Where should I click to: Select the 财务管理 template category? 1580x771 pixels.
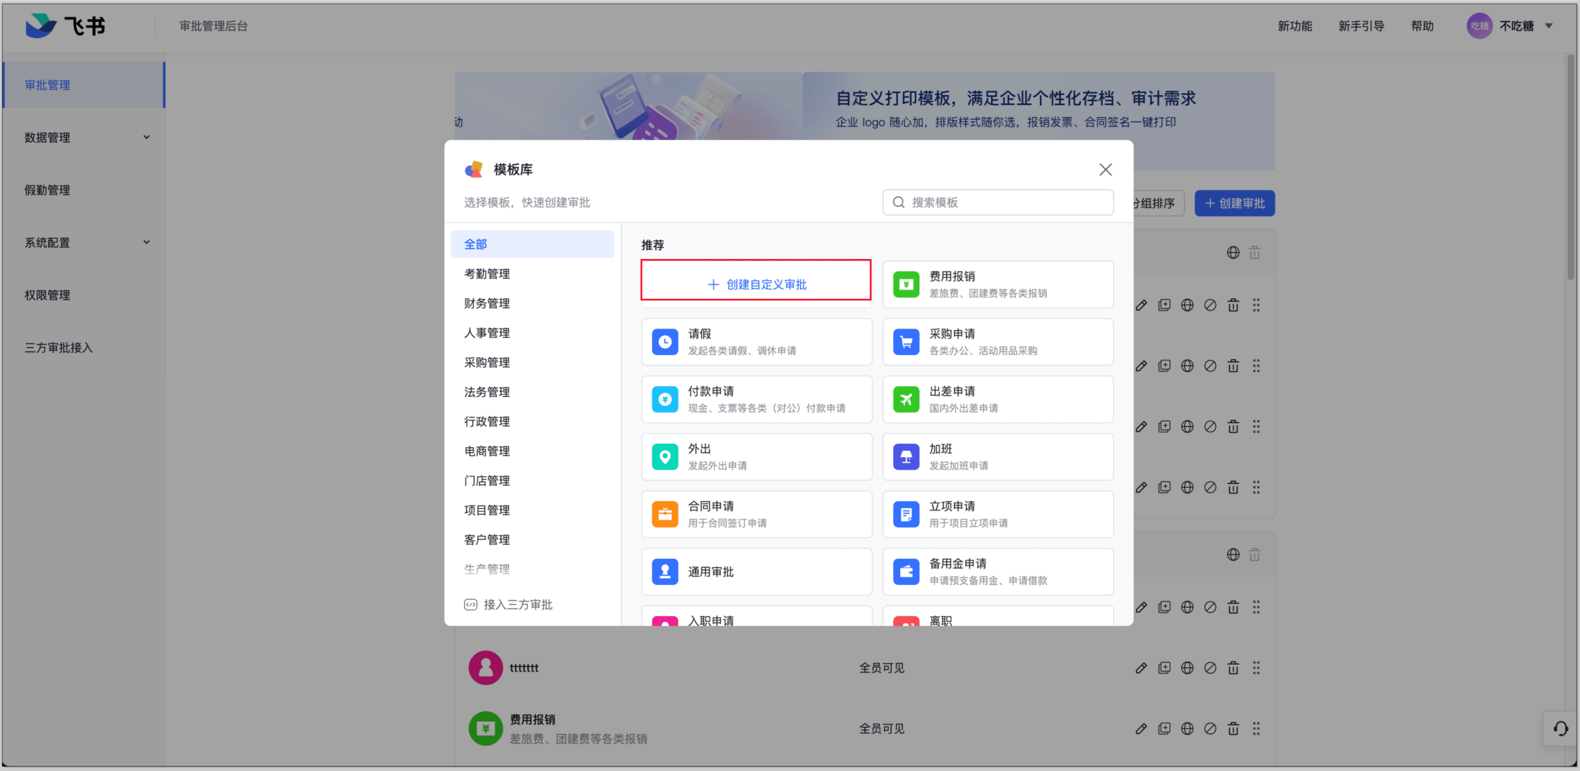pos(487,303)
